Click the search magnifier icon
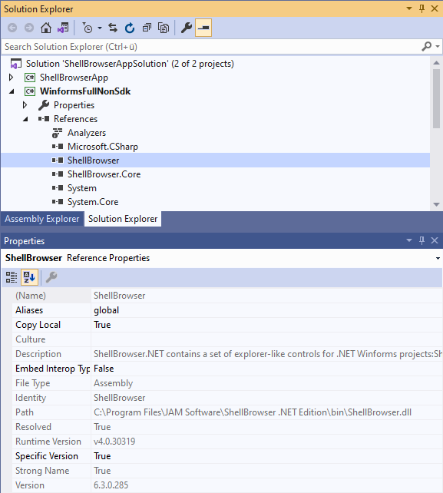 (427, 47)
